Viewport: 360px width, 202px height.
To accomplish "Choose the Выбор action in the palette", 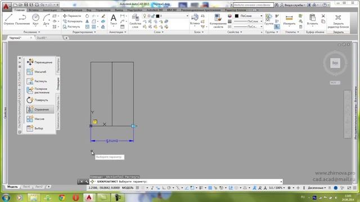I will [x=39, y=128].
